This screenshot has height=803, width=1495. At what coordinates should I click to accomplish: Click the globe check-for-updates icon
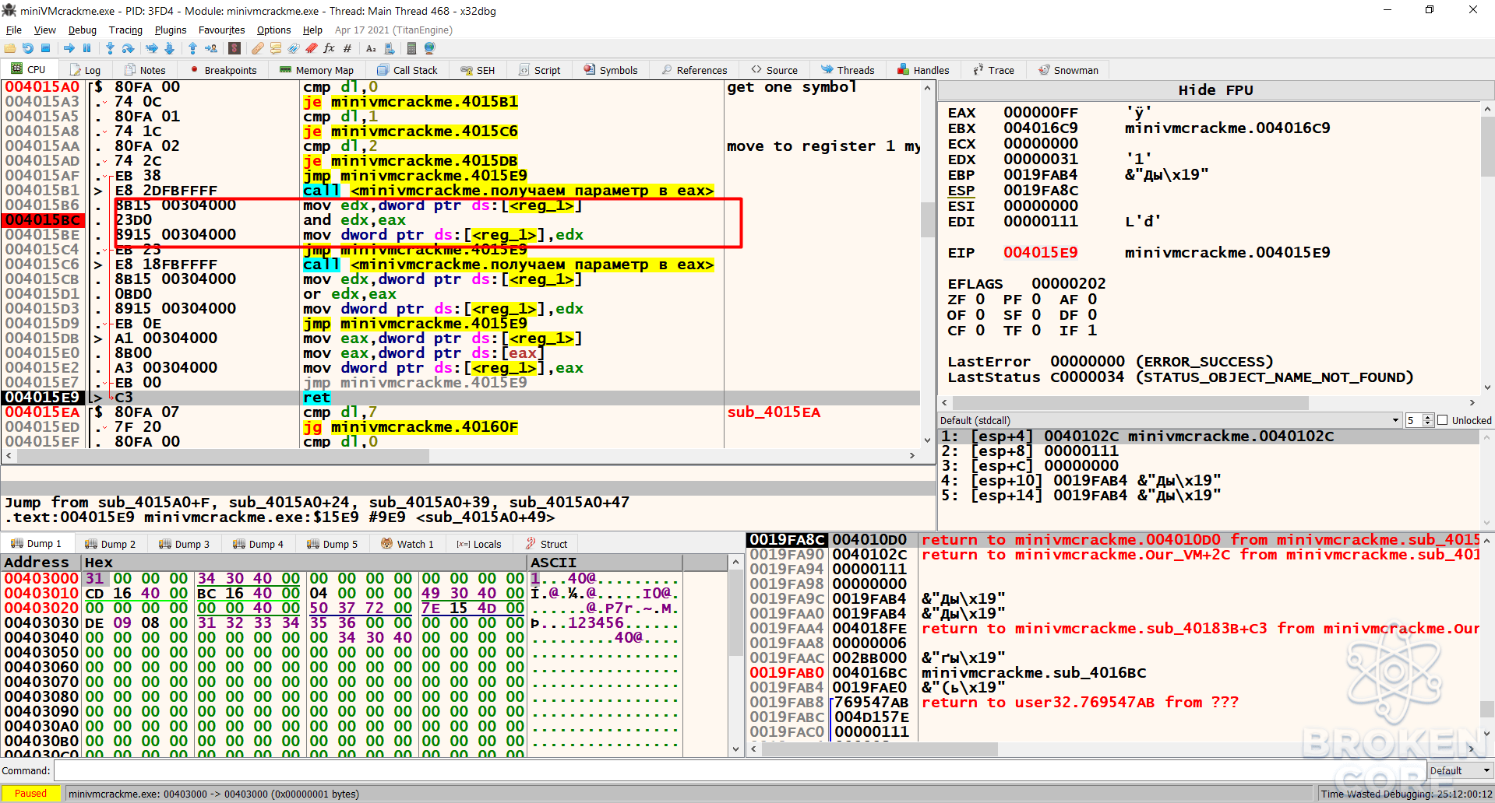click(429, 48)
